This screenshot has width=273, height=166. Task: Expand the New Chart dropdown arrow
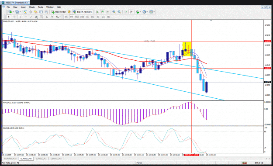(13, 12)
